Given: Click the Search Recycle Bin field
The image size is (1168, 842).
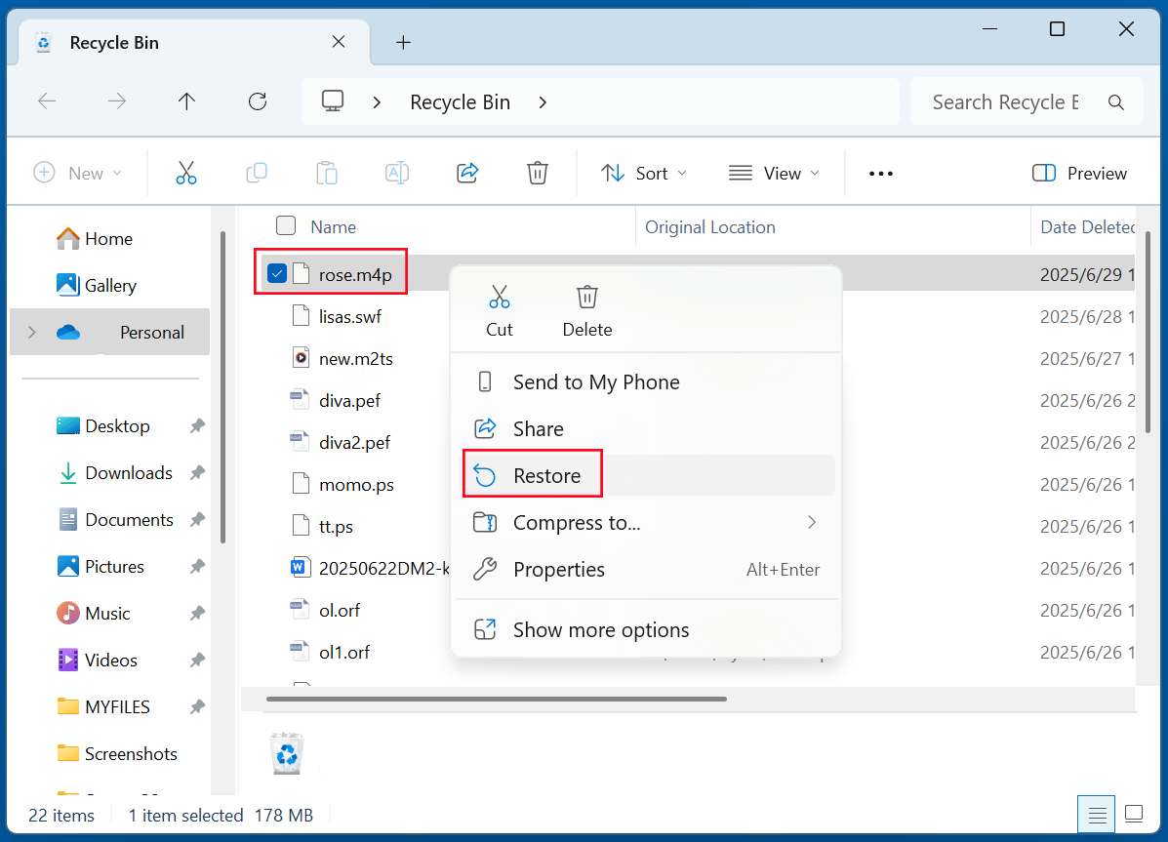Looking at the screenshot, I should click(1005, 100).
